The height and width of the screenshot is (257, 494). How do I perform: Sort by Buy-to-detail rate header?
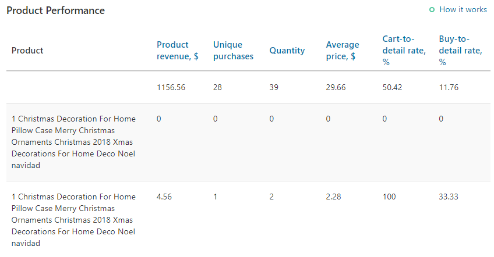point(461,51)
